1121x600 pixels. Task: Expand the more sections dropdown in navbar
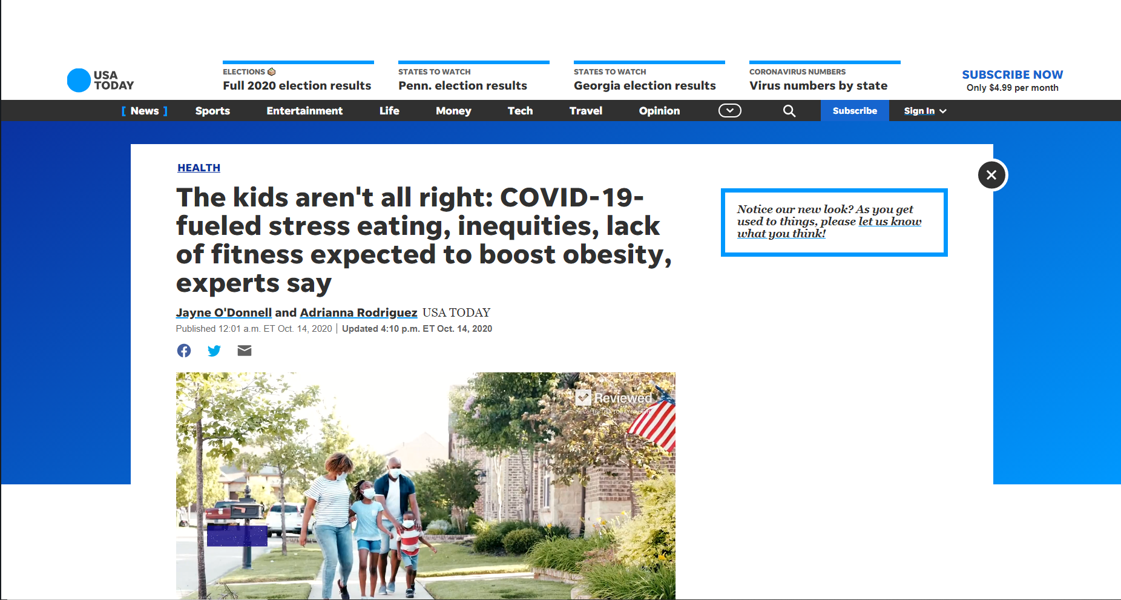pyautogui.click(x=729, y=111)
